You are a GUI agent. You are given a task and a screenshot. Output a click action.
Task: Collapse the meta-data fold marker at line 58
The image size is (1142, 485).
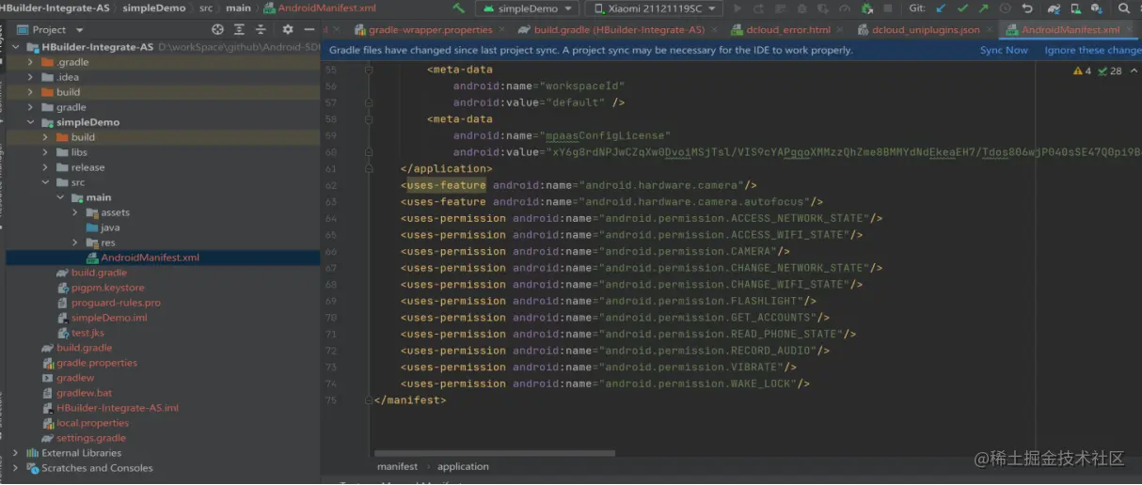click(x=369, y=119)
